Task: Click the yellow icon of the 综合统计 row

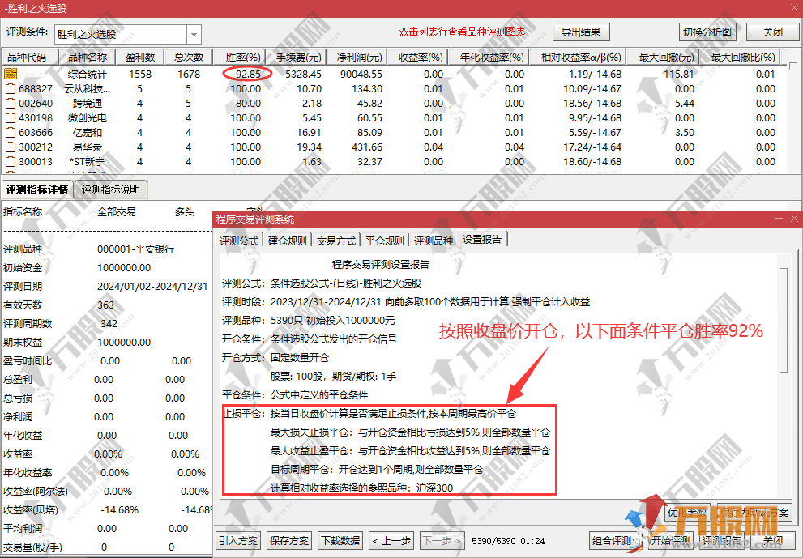Action: click(11, 74)
